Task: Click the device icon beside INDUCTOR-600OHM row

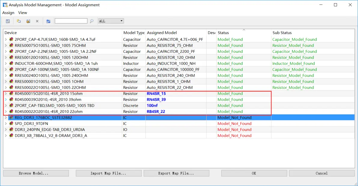Action: [x=11, y=63]
